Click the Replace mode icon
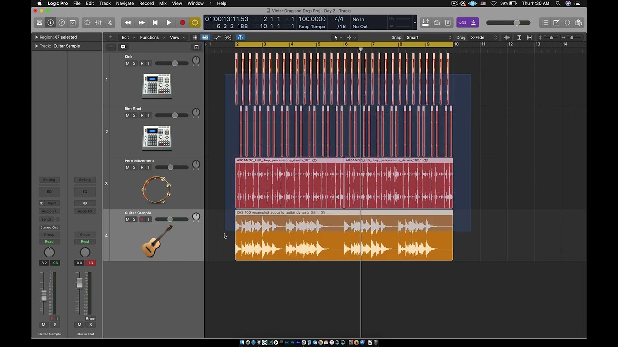Image resolution: width=618 pixels, height=347 pixels. 425,23
